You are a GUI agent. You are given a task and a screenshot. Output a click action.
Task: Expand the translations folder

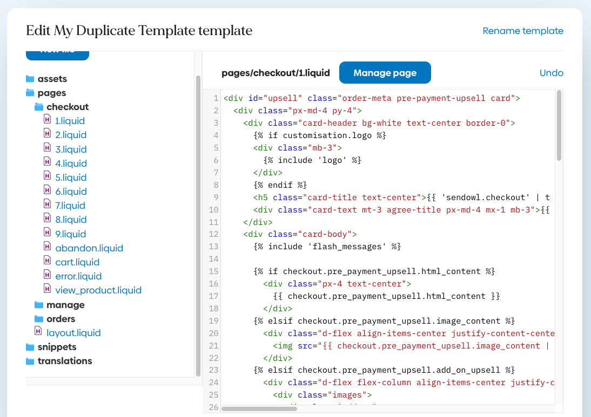(65, 361)
